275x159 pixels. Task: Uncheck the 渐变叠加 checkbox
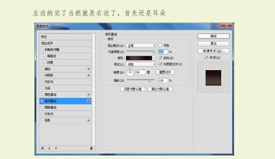point(42,101)
